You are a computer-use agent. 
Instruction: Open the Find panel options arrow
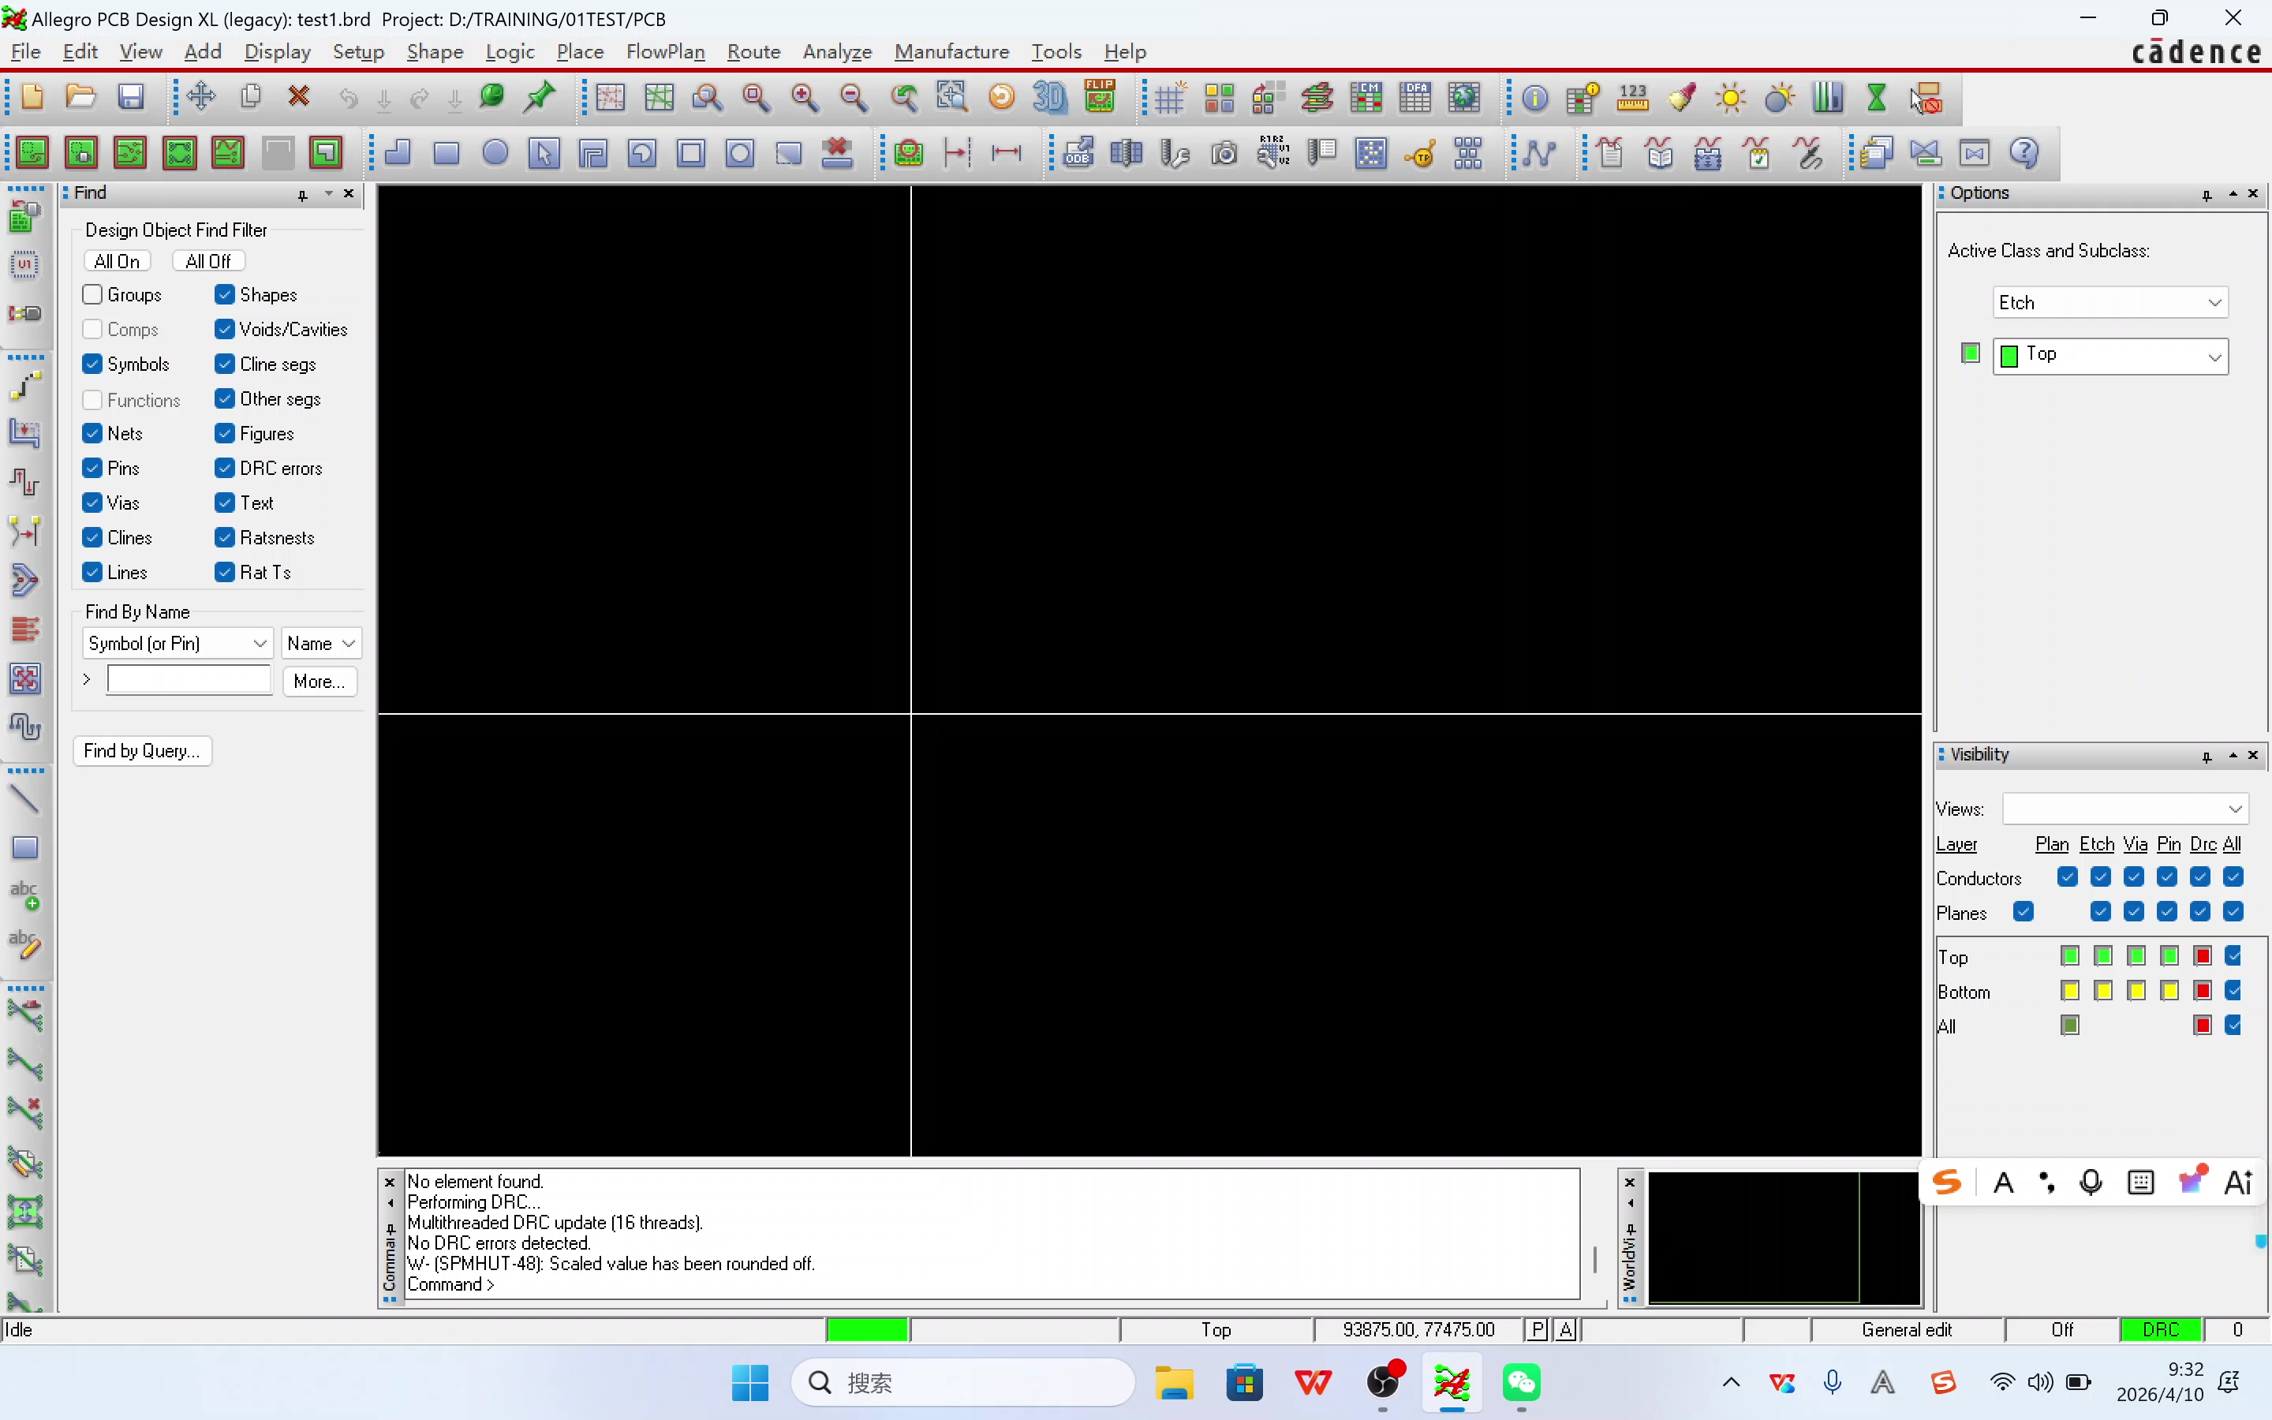coord(329,193)
